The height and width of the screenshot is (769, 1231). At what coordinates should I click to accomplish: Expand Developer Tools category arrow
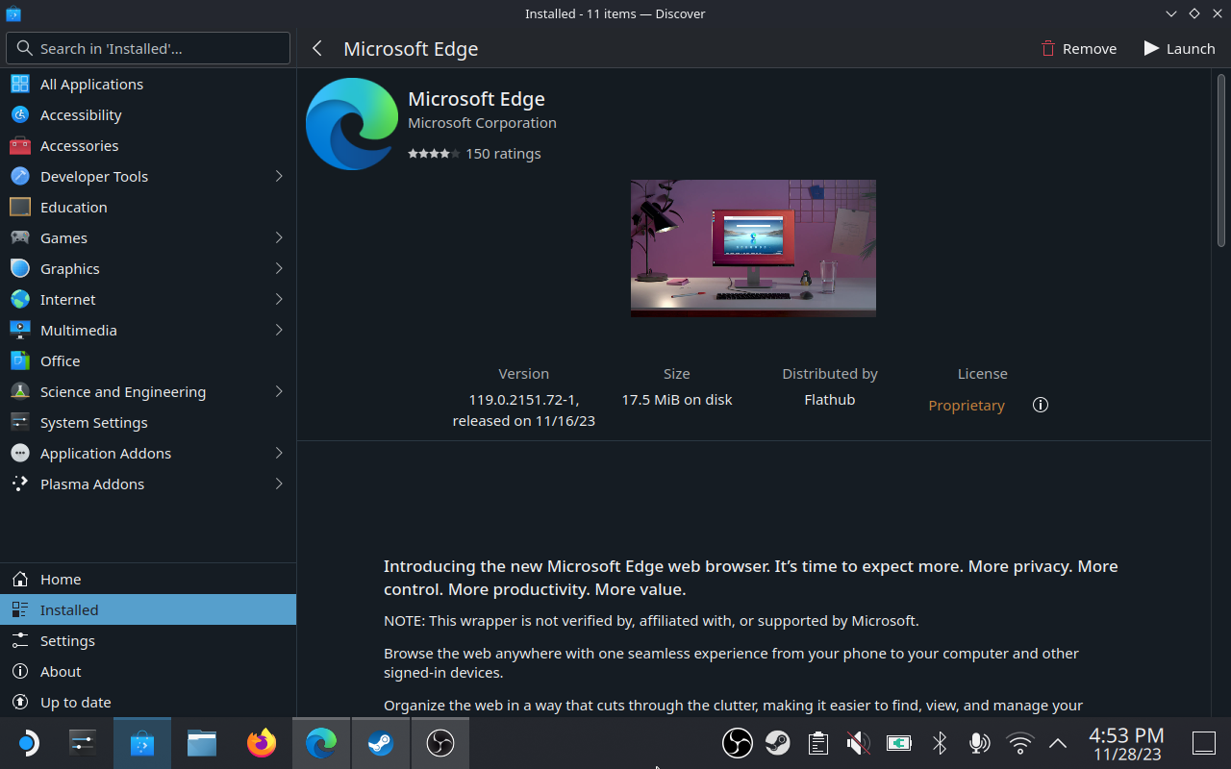279,176
